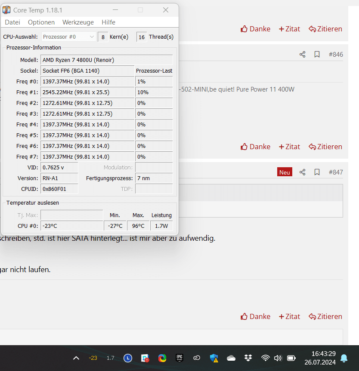Click the 10% load value for Freq #1
This screenshot has width=359, height=371.
tap(154, 92)
